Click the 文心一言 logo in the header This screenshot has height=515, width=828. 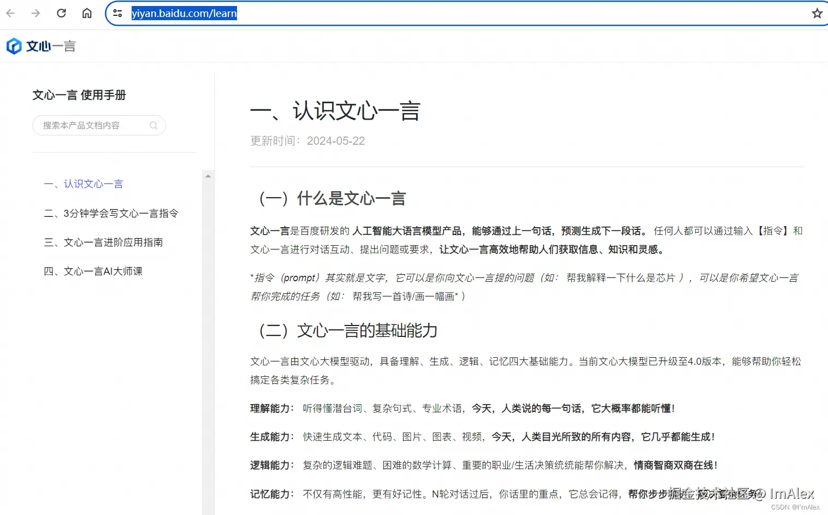[41, 46]
